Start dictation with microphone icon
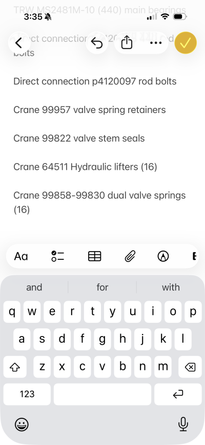This screenshot has width=205, height=445. (183, 424)
